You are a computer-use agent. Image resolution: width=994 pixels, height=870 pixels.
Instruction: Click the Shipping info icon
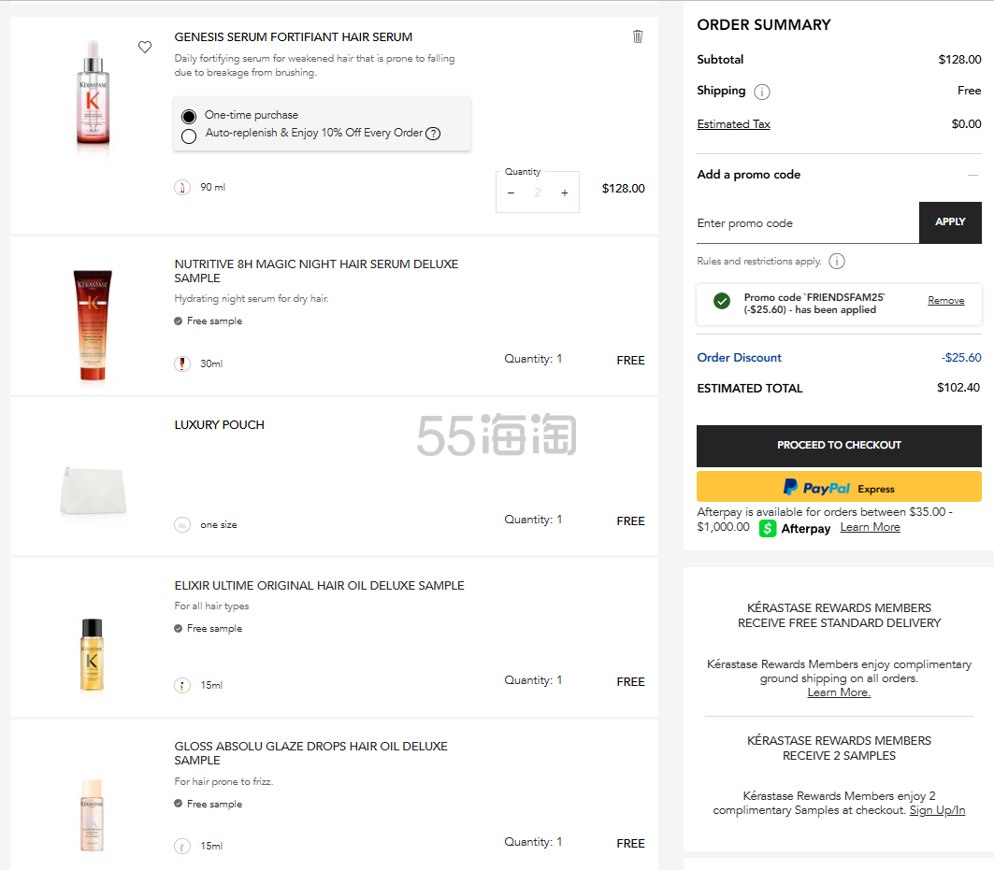[762, 92]
